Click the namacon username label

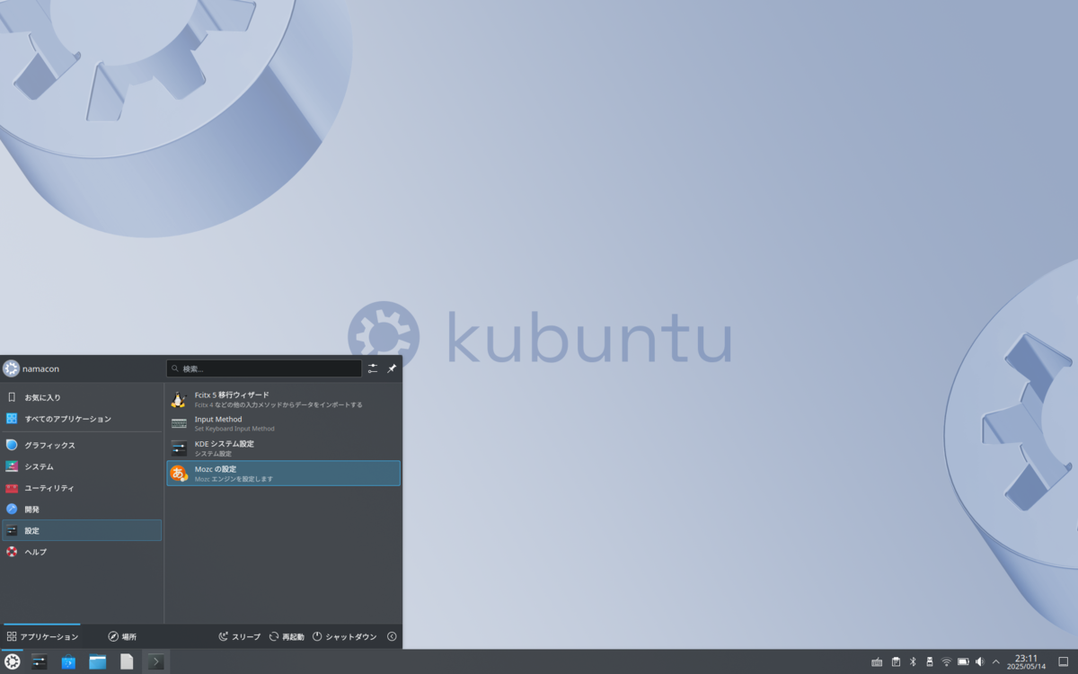point(41,369)
